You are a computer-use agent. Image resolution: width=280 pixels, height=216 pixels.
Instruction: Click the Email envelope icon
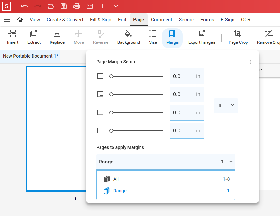tap(90, 6)
